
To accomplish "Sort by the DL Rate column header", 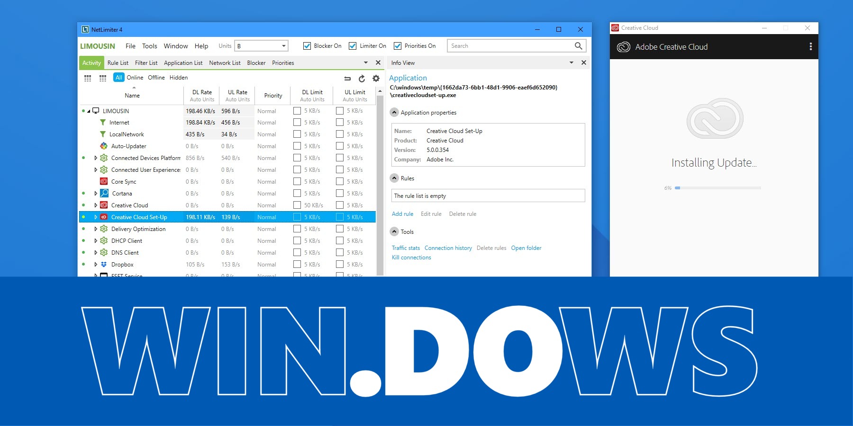I will tap(202, 96).
